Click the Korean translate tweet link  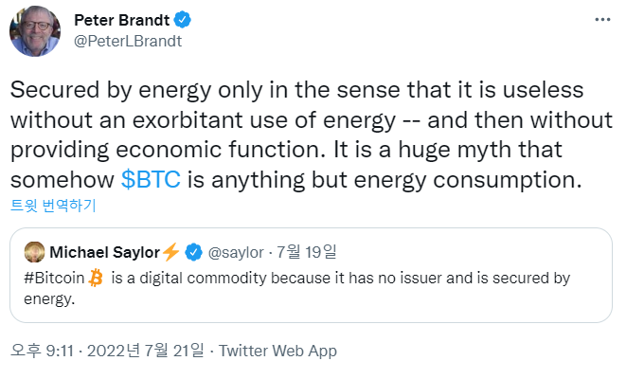click(x=53, y=206)
